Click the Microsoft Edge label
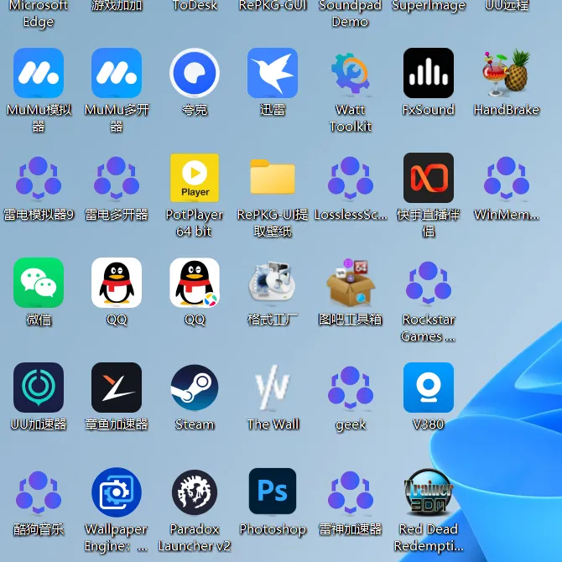562x562 pixels. click(x=39, y=13)
